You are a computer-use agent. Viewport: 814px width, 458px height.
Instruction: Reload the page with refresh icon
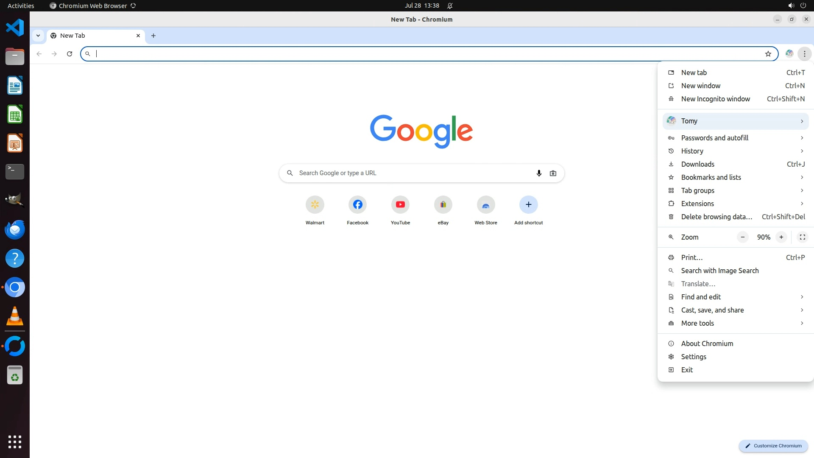tap(70, 54)
